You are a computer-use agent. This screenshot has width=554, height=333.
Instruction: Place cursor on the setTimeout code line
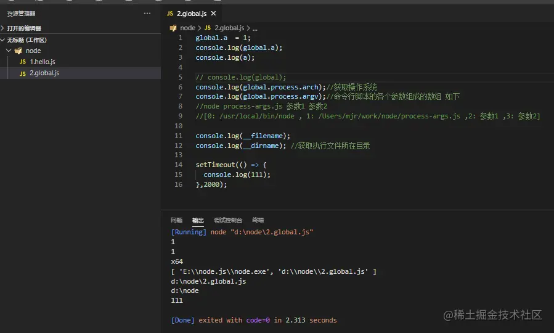(231, 165)
